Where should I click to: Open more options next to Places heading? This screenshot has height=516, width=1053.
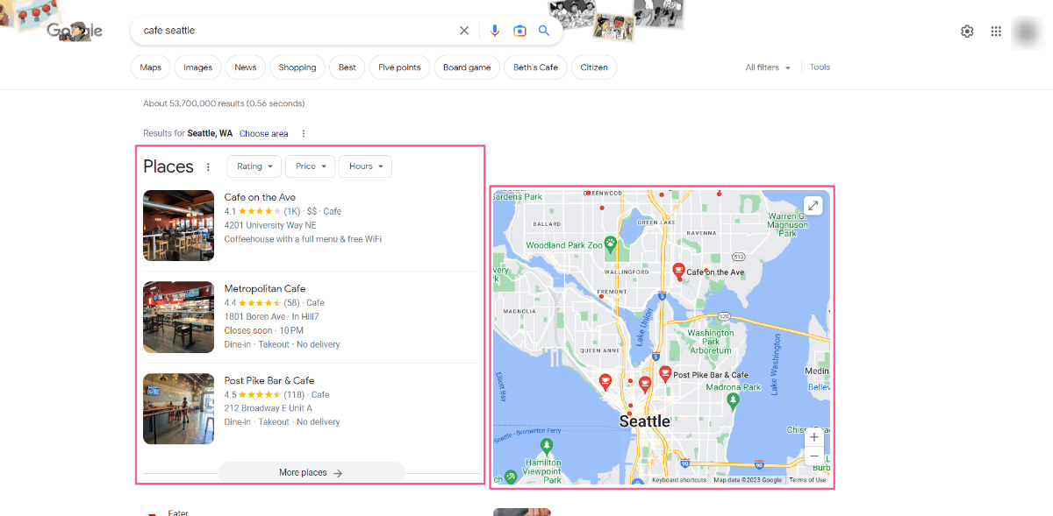pos(208,167)
